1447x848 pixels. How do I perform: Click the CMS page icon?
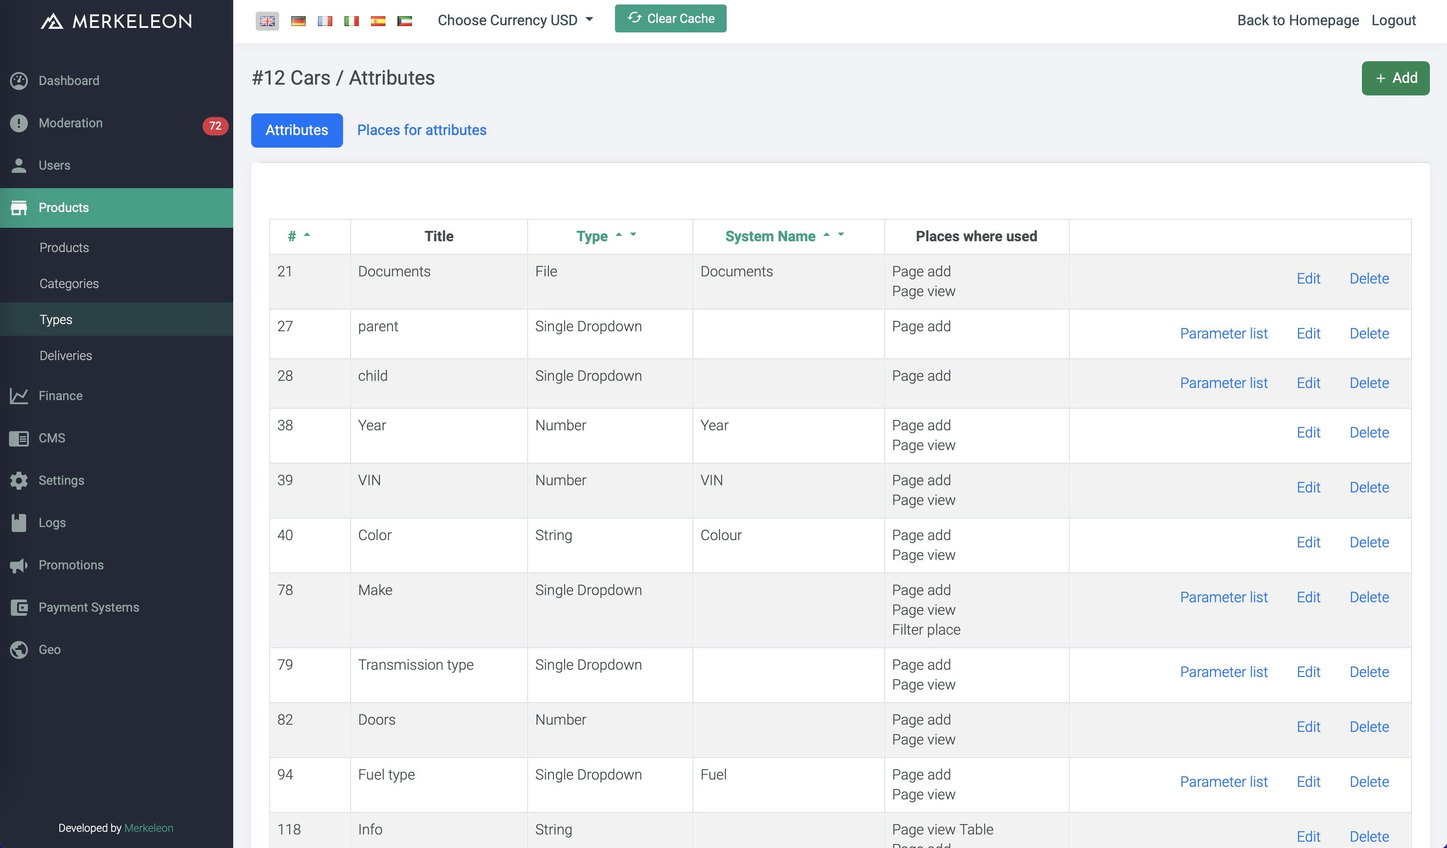pos(19,439)
